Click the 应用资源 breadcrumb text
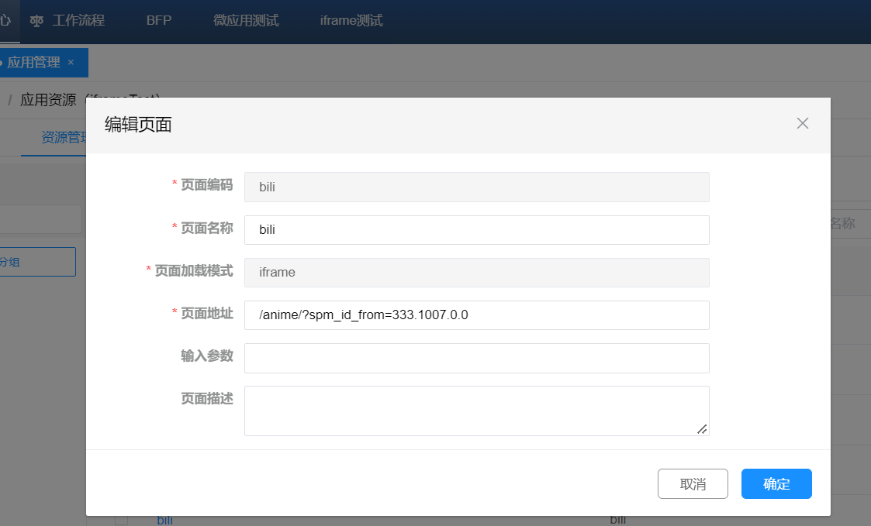The height and width of the screenshot is (526, 871). (x=48, y=99)
